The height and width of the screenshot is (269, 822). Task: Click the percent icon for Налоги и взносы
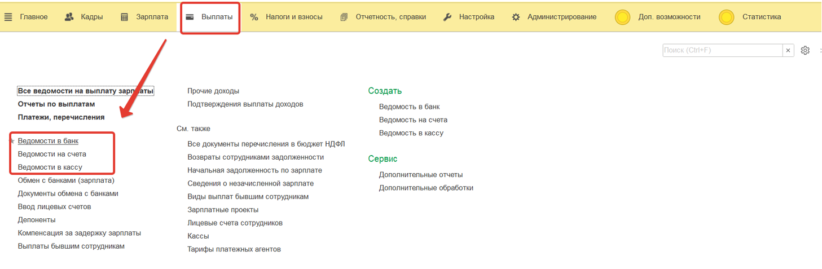point(254,17)
